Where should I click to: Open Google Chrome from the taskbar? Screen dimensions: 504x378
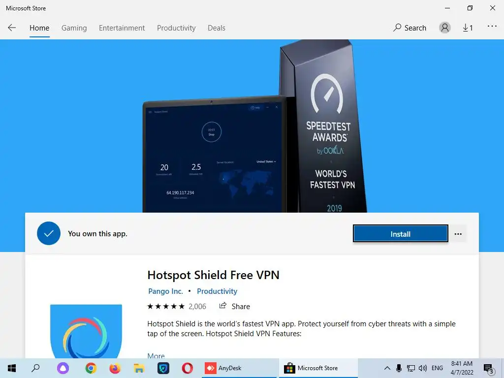pyautogui.click(x=91, y=368)
